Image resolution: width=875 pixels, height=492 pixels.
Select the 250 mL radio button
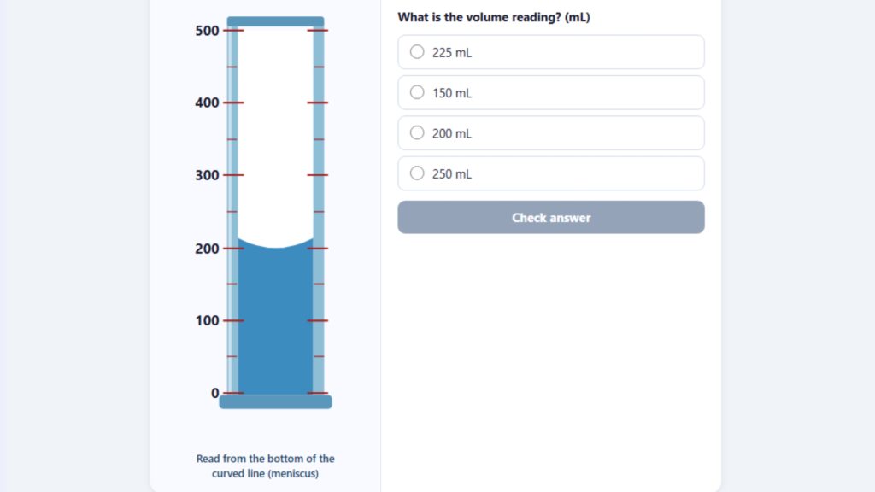click(416, 173)
